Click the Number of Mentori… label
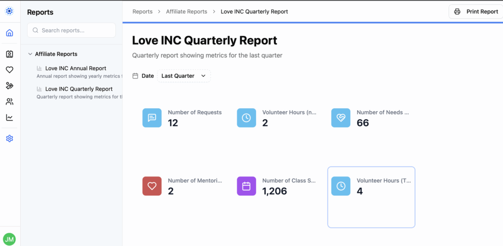Viewport: 503px width, 246px height. click(x=195, y=180)
